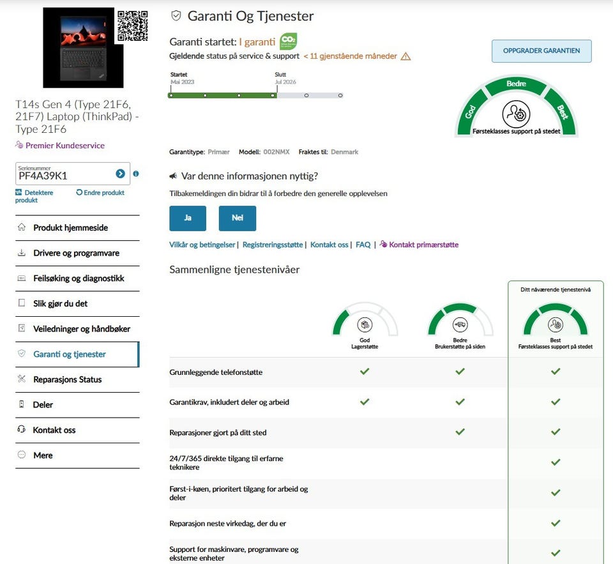613x564 pixels.
Task: Click the God Lagerstøtte gauge icon
Action: click(x=365, y=324)
